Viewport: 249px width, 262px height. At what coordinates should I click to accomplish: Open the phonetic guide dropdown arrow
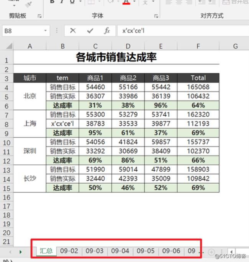(x=153, y=2)
